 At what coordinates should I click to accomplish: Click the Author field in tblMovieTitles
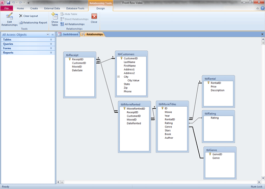[169, 138]
